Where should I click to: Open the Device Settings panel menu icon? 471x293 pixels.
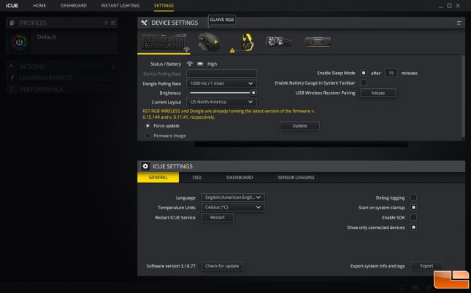[x=459, y=23]
